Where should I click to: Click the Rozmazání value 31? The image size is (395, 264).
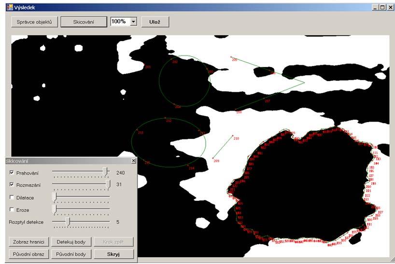119,184
